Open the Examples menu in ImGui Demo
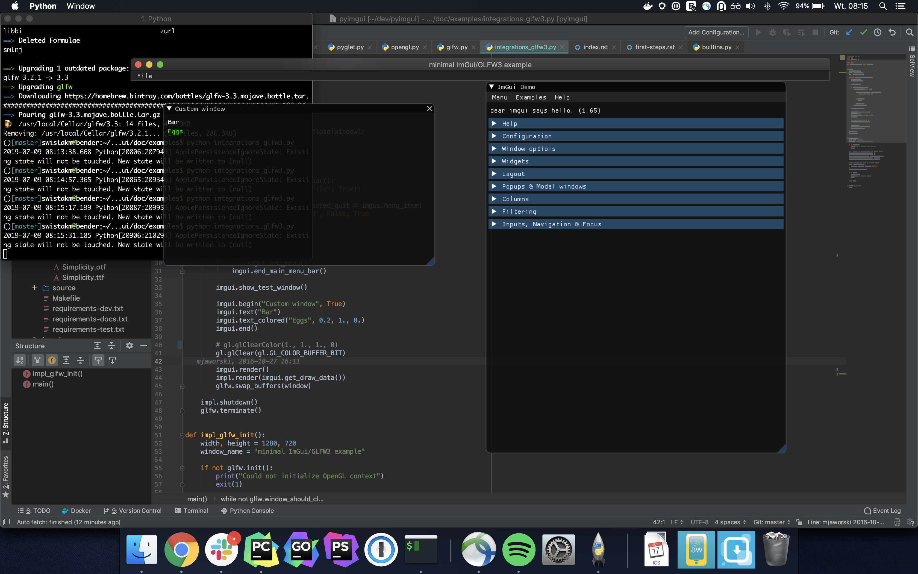The height and width of the screenshot is (574, 918). pos(530,98)
